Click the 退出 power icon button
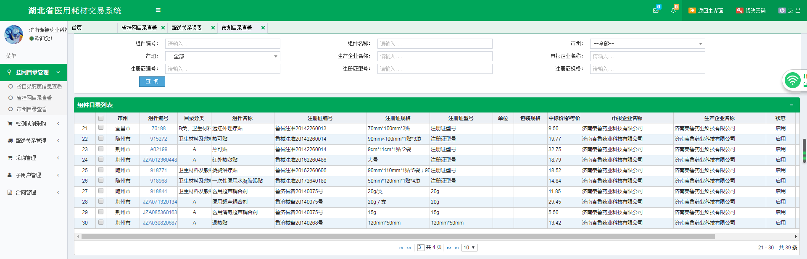The height and width of the screenshot is (259, 807). 790,10
